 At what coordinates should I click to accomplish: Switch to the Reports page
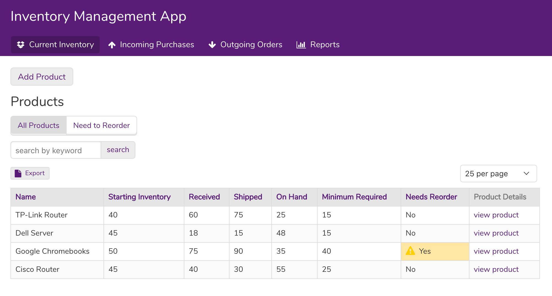click(x=318, y=45)
